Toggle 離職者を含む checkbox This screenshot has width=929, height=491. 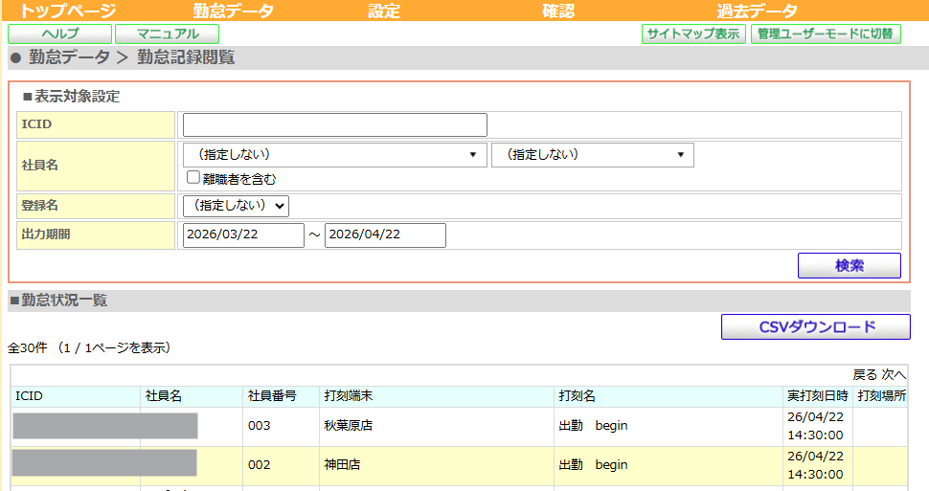(193, 178)
